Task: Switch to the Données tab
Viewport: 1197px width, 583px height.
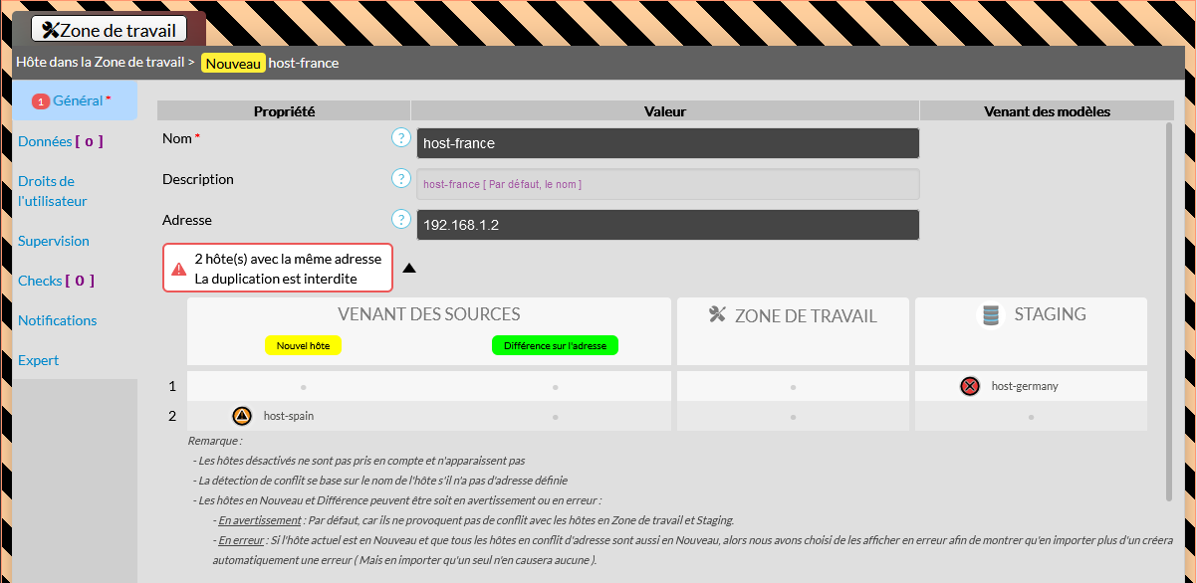Action: click(60, 141)
